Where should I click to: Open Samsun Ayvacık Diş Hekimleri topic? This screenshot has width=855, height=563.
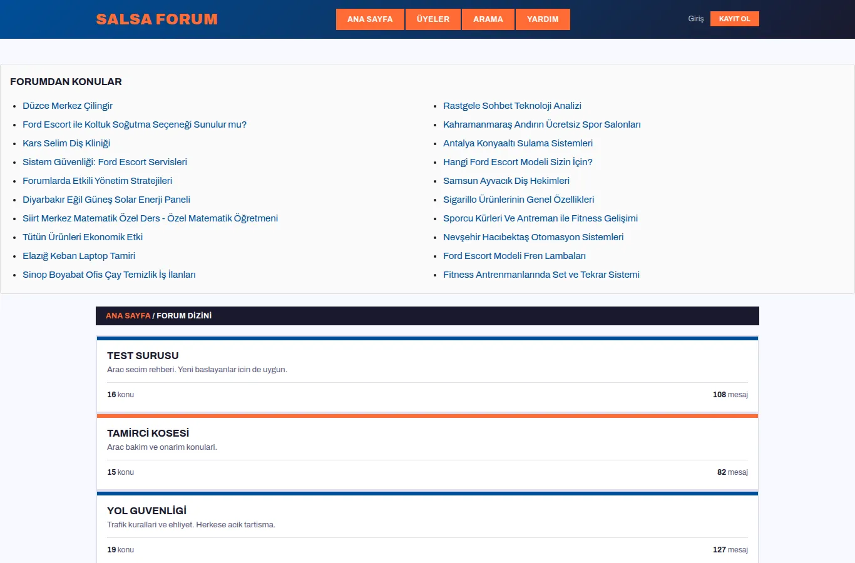point(506,181)
